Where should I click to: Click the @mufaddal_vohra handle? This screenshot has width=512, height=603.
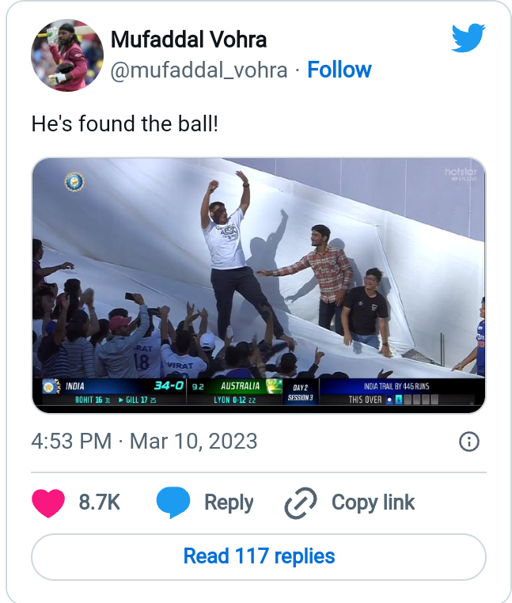click(x=199, y=70)
